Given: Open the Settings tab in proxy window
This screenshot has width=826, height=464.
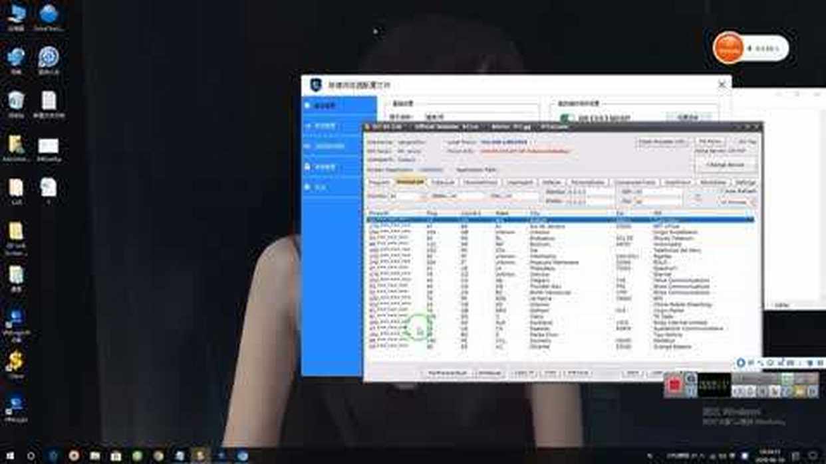Looking at the screenshot, I should coord(745,182).
